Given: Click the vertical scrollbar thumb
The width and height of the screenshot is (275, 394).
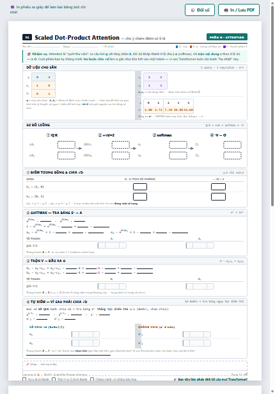Looking at the screenshot, I should pyautogui.click(x=272, y=106).
